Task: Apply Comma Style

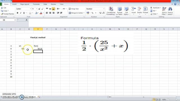Action: [96, 13]
